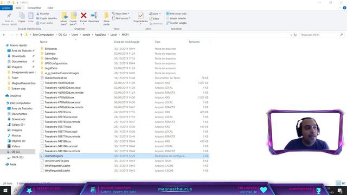Select WebRequestsA.cache file
Image resolution: width=347 pixels, height=195 pixels.
(x=57, y=166)
